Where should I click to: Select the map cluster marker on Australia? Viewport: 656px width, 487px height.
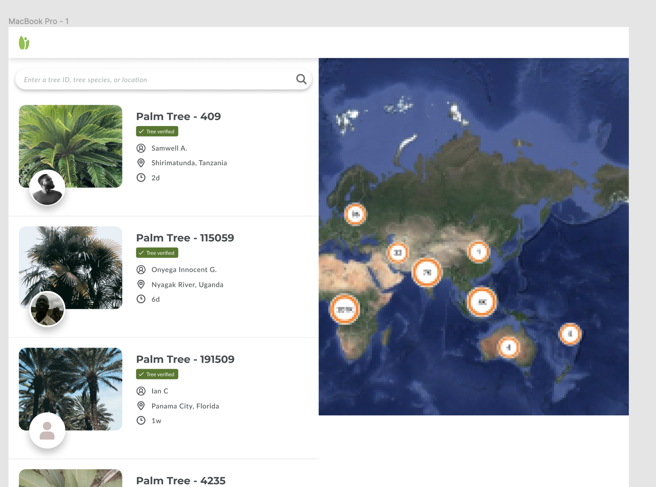509,348
